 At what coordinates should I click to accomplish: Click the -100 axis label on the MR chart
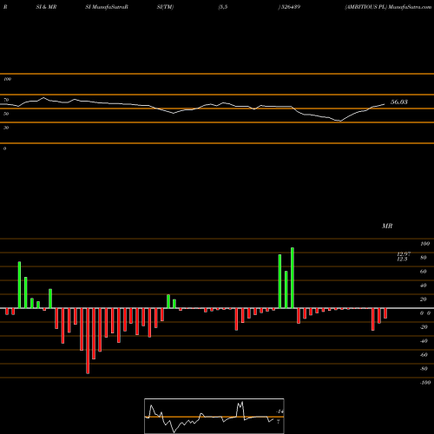pos(425,383)
